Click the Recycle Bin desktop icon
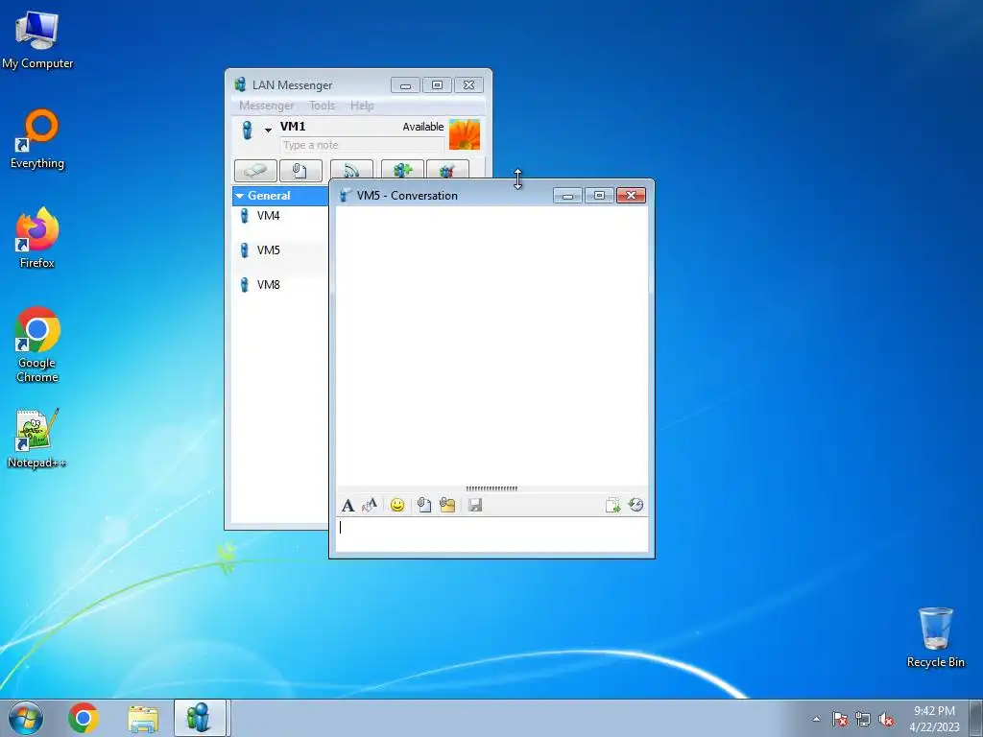The image size is (983, 737). 935,637
